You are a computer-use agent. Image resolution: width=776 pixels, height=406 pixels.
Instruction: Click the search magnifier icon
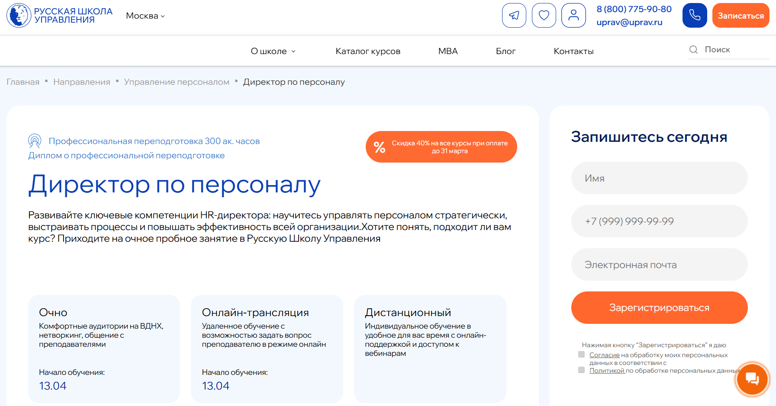pos(693,50)
